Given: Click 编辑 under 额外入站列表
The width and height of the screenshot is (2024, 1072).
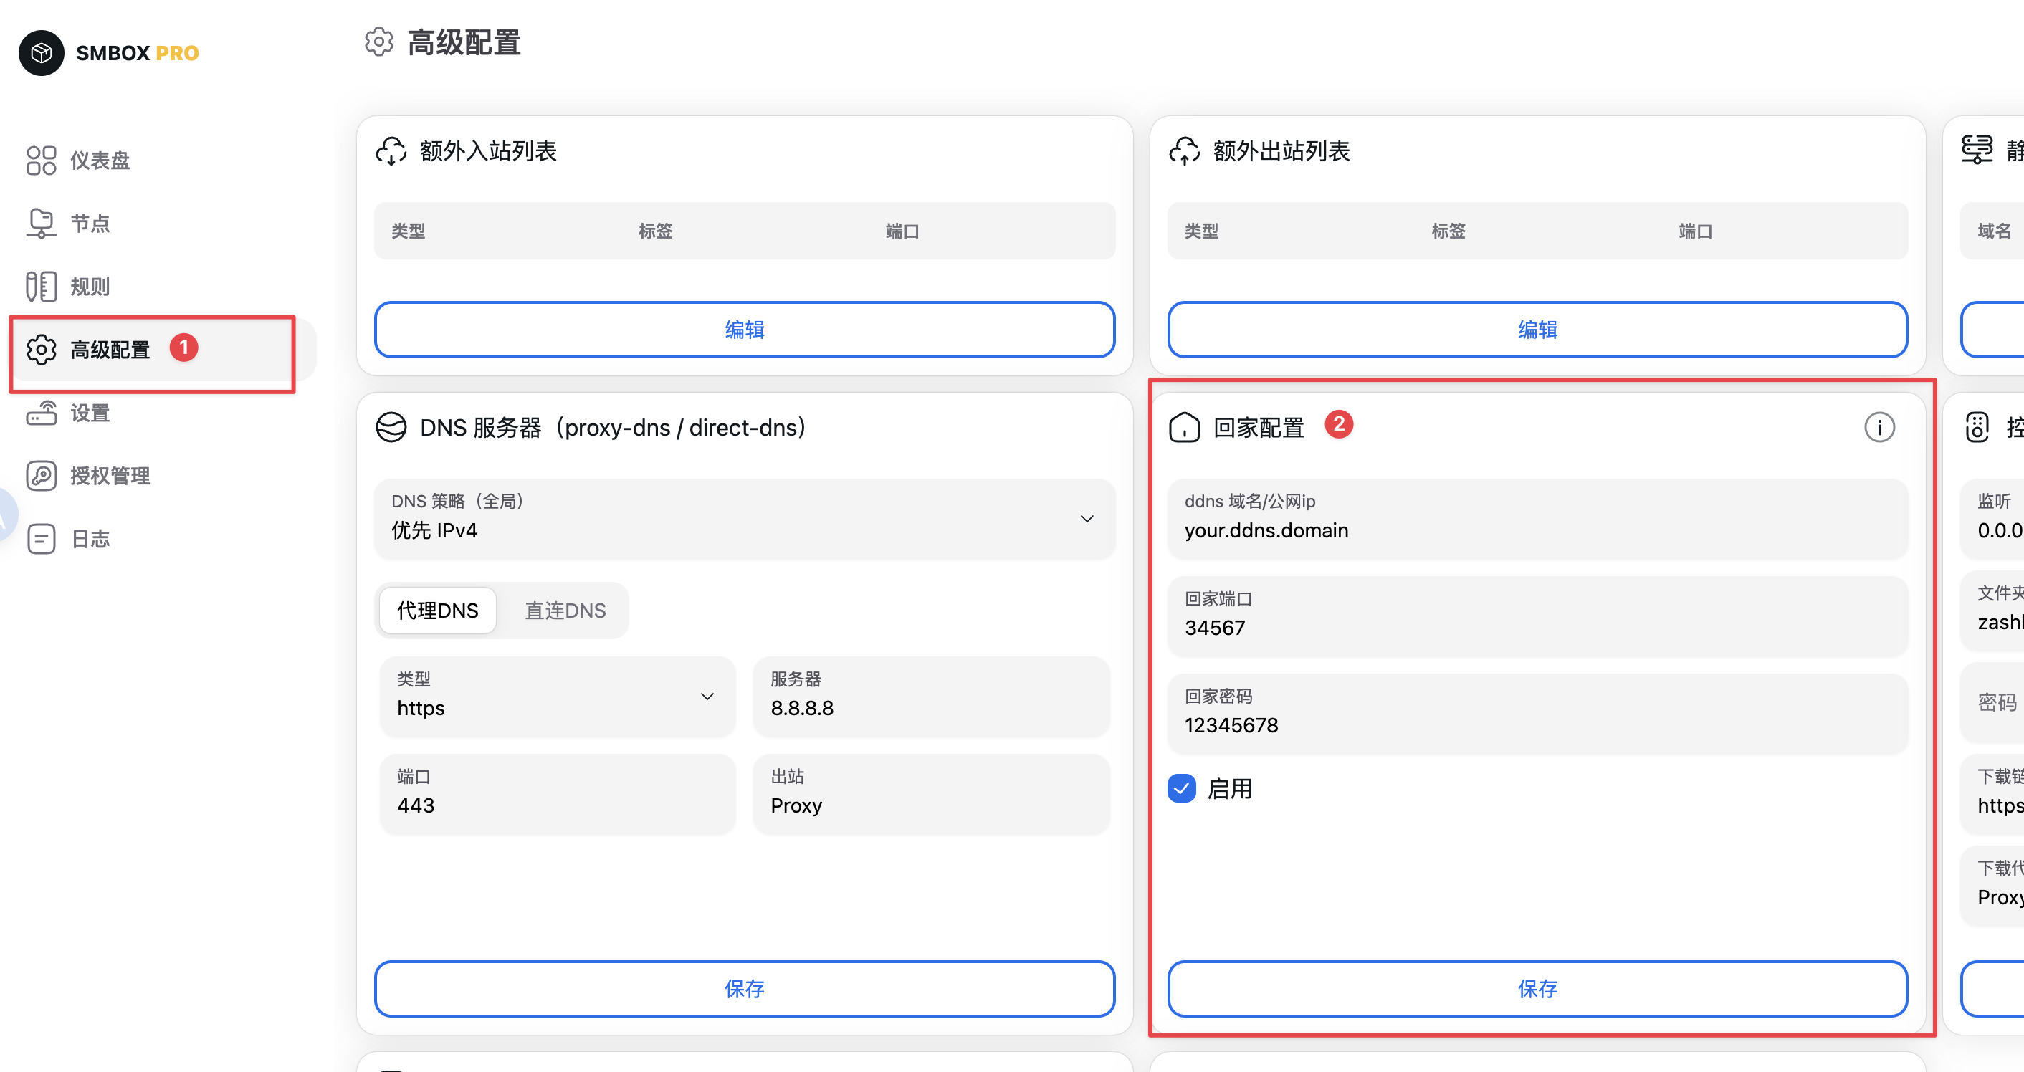Looking at the screenshot, I should click(x=743, y=329).
